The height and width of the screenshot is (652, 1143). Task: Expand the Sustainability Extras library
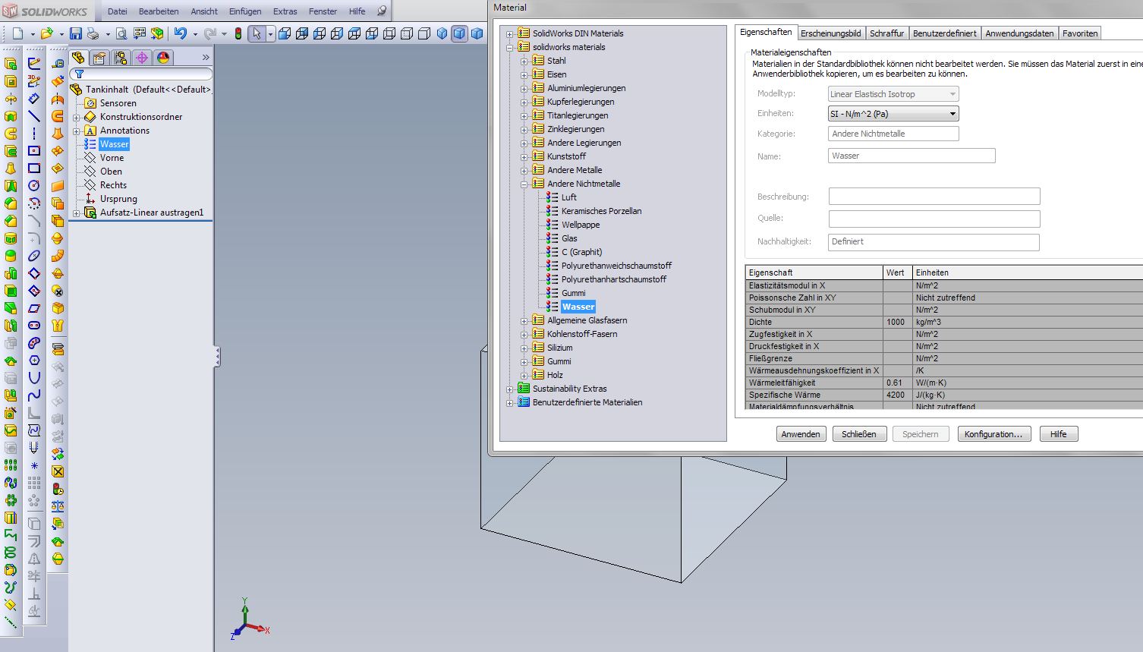click(510, 389)
